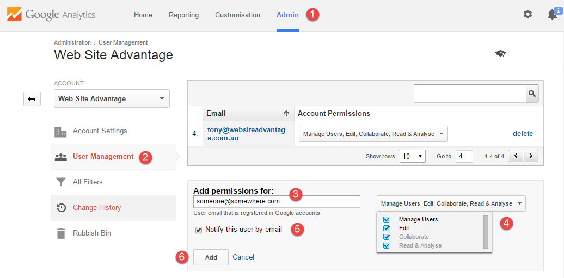The image size is (564, 278).
Task: Click the '4-4 of 4' pagination text
Action: tap(494, 157)
